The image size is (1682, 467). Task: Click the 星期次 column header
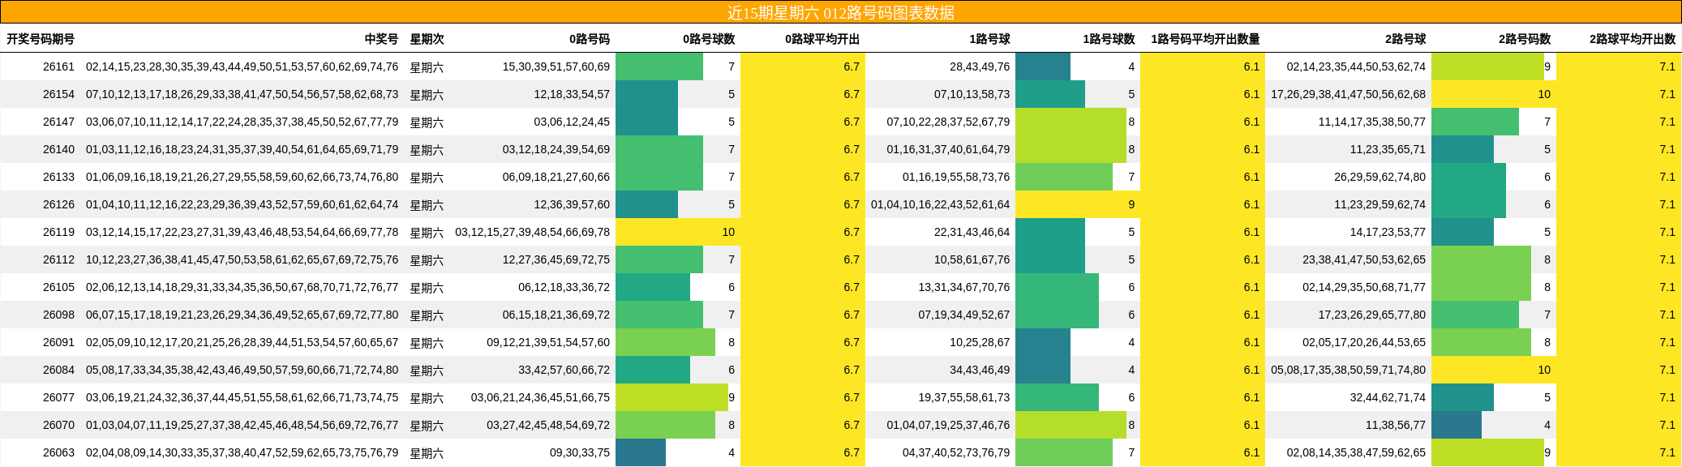coord(427,39)
